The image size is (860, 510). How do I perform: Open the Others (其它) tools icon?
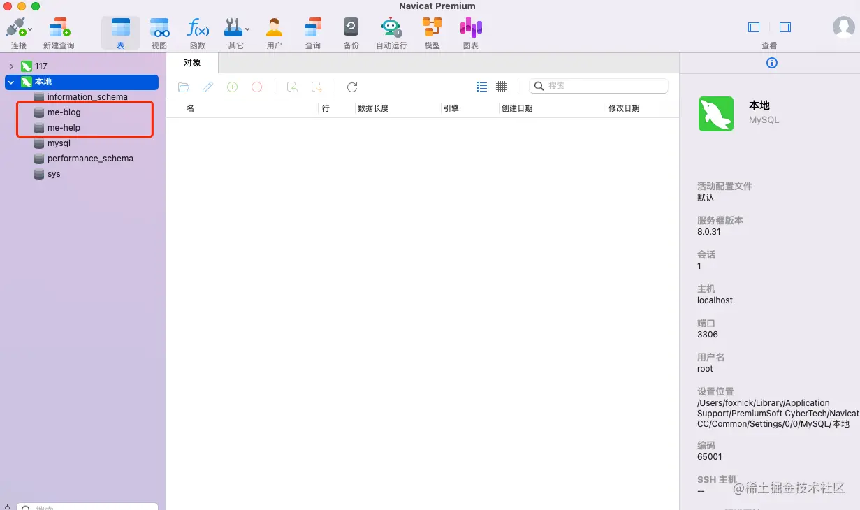coord(233,28)
